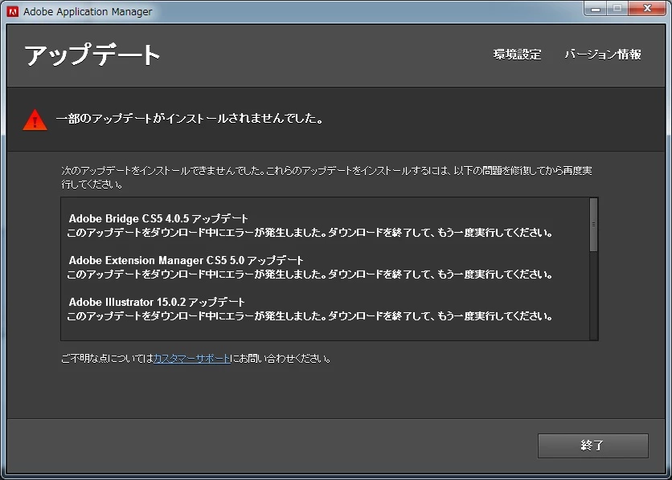Click the 終了 button
This screenshot has height=480, width=672.
[592, 445]
